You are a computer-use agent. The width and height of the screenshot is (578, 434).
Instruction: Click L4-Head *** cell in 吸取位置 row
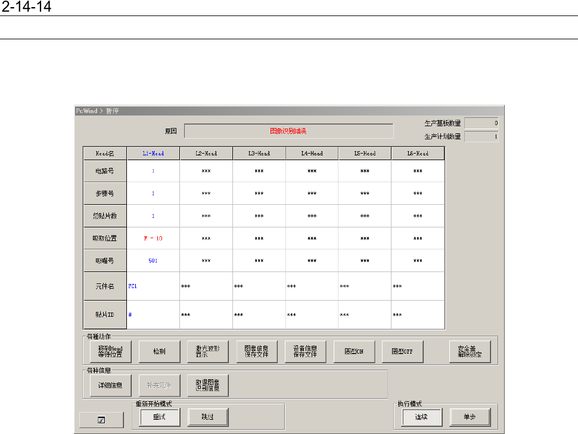click(312, 238)
